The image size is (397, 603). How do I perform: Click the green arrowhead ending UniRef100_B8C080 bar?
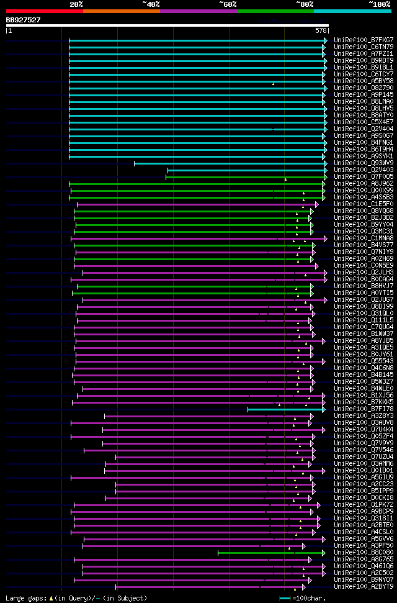[x=324, y=553]
